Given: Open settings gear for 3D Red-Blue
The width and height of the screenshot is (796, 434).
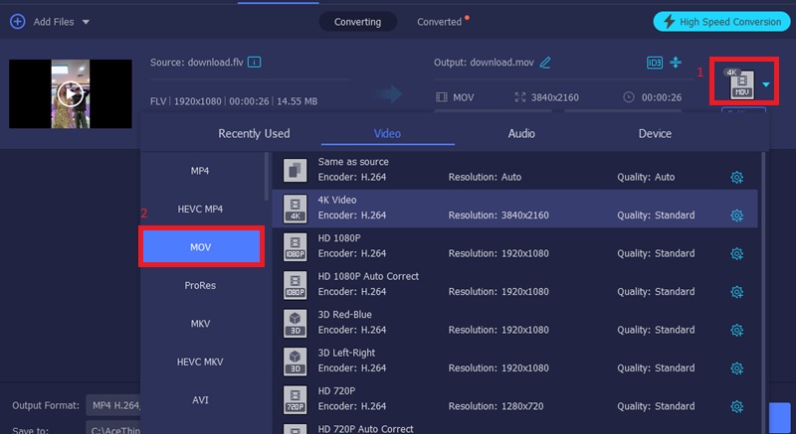Looking at the screenshot, I should (736, 330).
